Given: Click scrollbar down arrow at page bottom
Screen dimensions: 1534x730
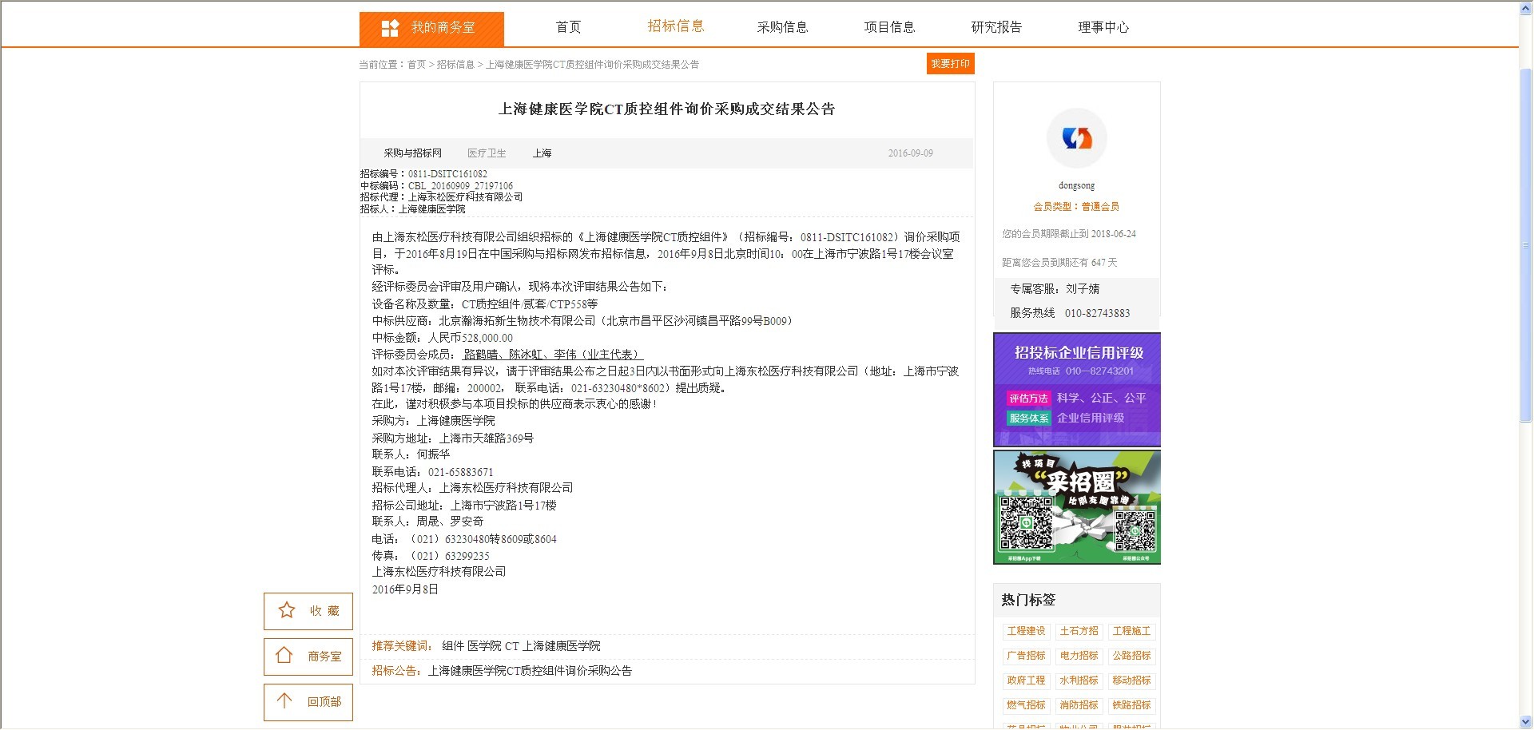Looking at the screenshot, I should (1525, 722).
